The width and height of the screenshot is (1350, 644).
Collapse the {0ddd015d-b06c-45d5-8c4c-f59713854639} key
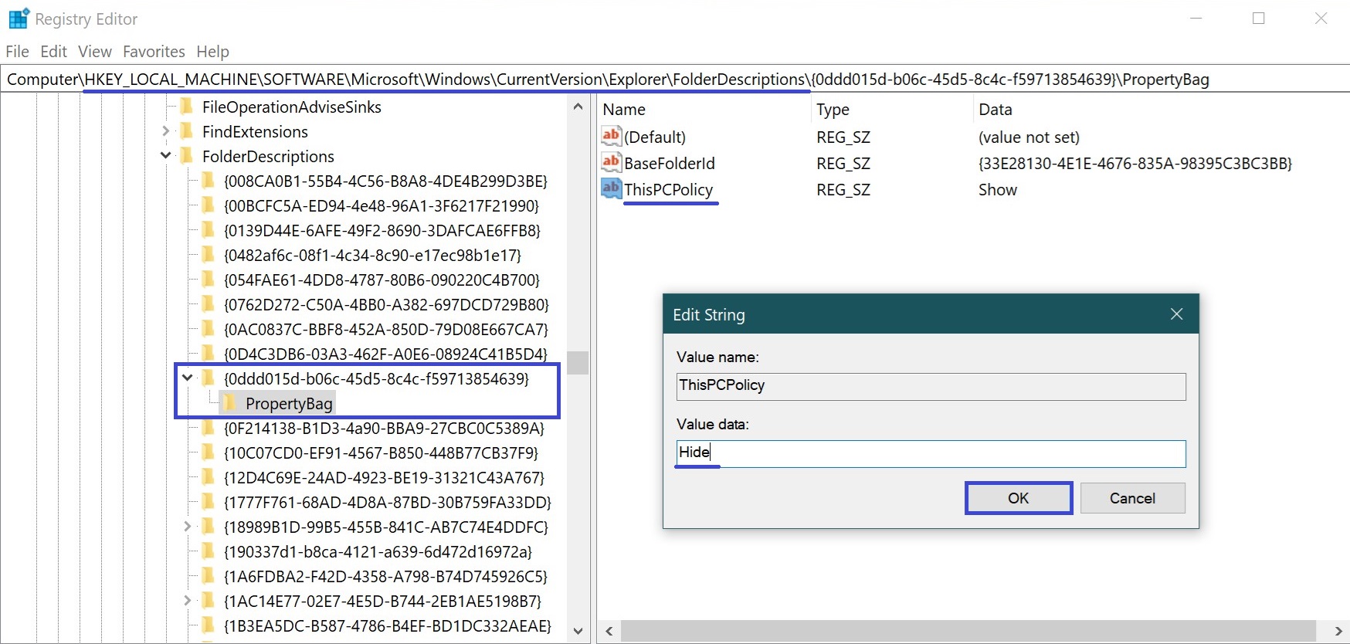pos(187,378)
